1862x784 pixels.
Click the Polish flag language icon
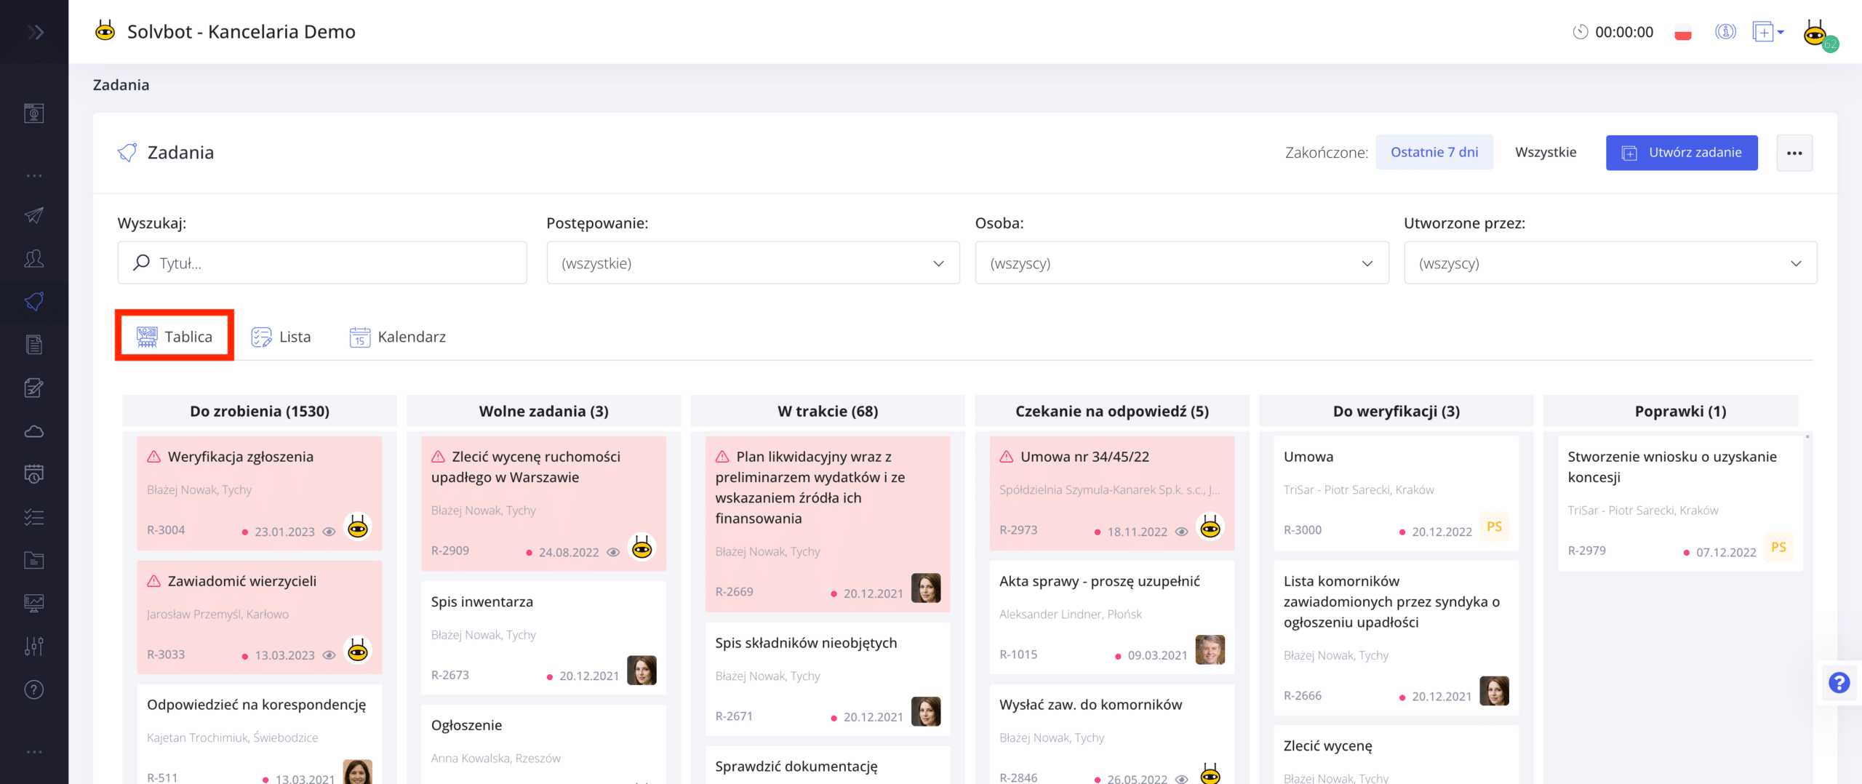(x=1683, y=33)
